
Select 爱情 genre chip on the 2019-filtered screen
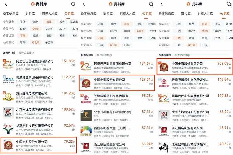(62, 36)
